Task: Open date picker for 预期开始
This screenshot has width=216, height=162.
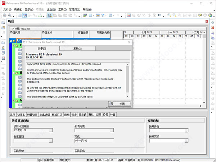Action: pyautogui.click(x=186, y=130)
